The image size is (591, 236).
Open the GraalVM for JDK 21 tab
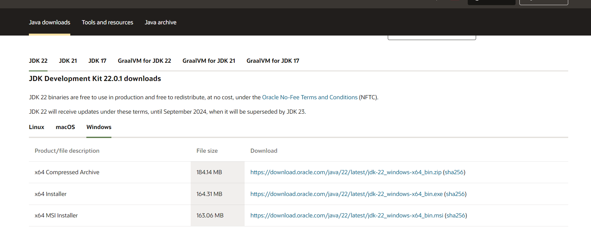(x=209, y=61)
